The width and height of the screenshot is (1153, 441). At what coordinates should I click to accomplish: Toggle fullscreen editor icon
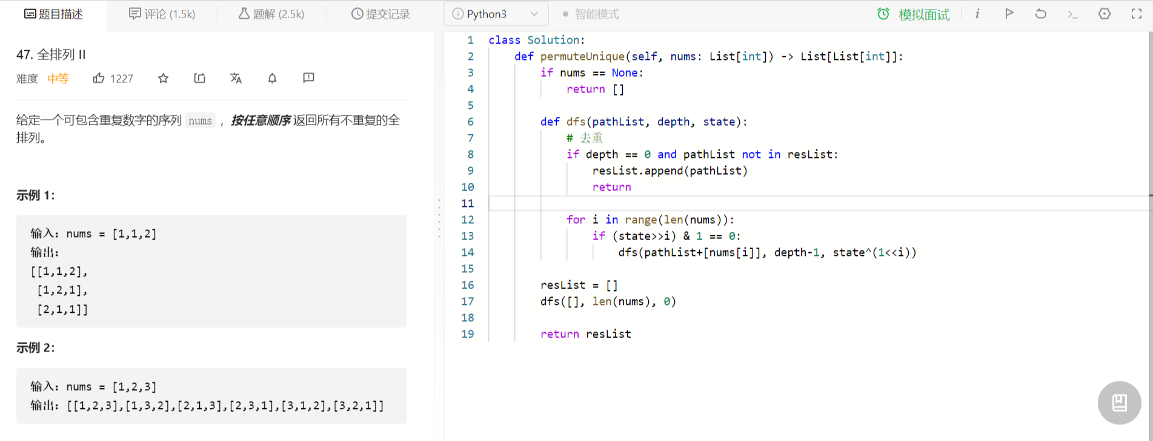1137,14
